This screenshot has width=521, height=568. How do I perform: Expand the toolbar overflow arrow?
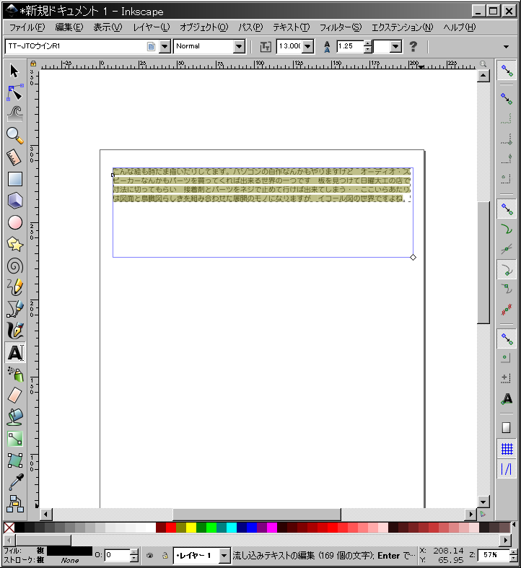(506, 47)
